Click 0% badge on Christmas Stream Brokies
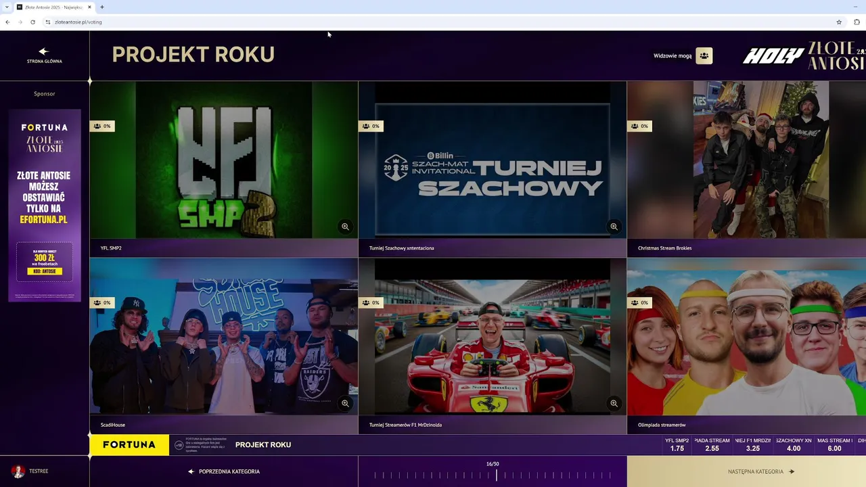 [639, 126]
